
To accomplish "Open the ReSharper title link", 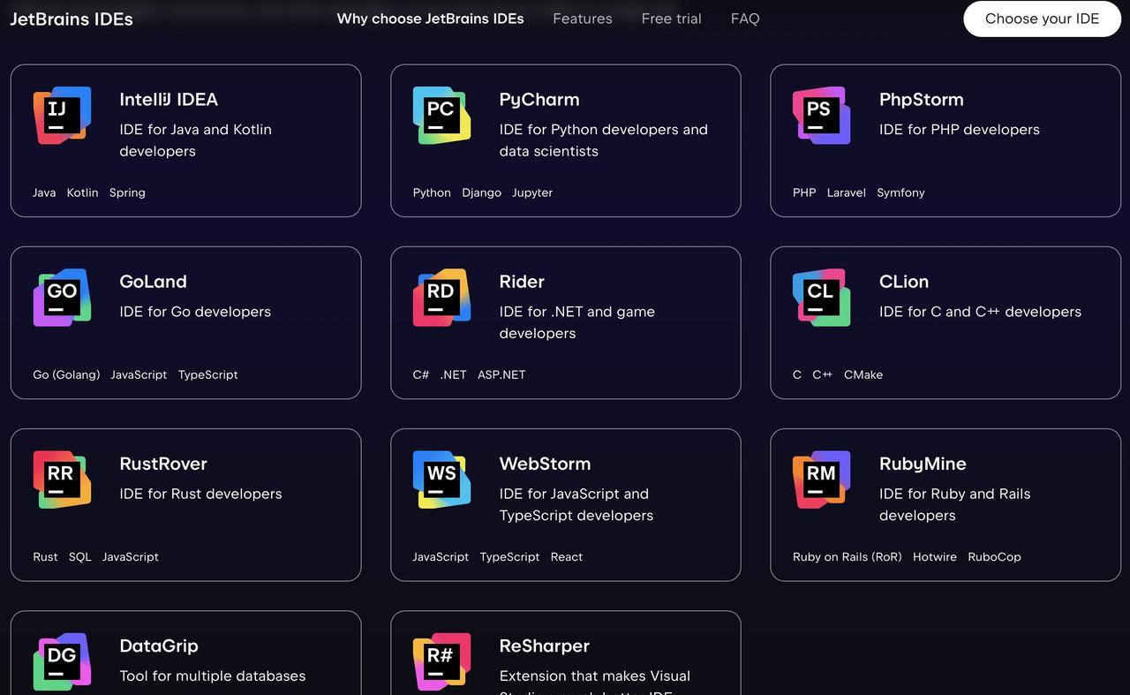I will click(x=544, y=646).
